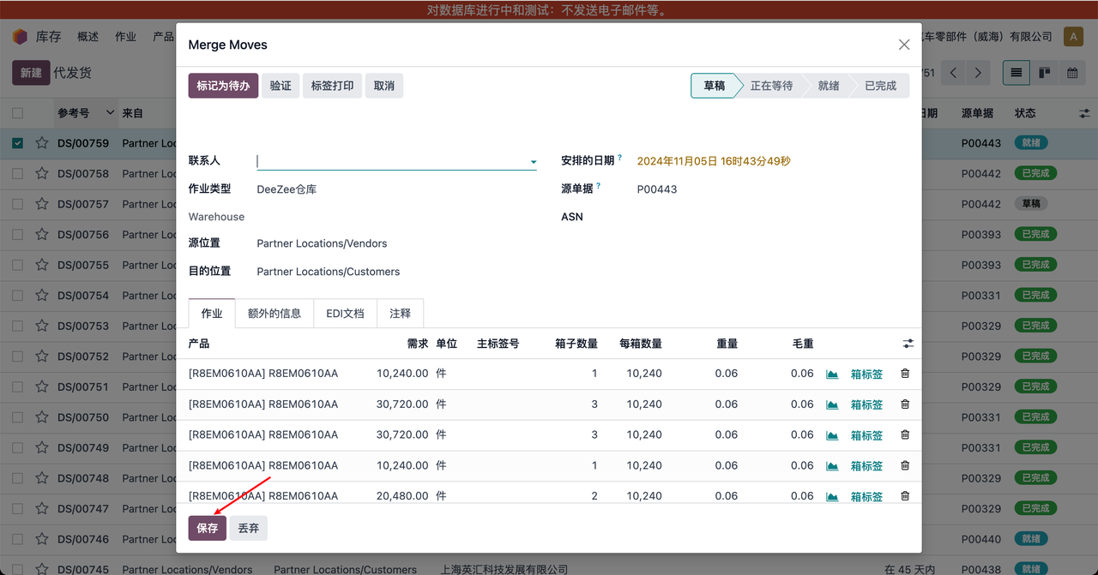Click 箱标签 link on third product row
The image size is (1098, 575).
click(x=866, y=435)
